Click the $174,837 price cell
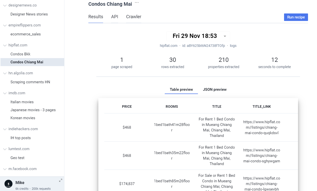Screen dimensions: 317x191 [127, 184]
